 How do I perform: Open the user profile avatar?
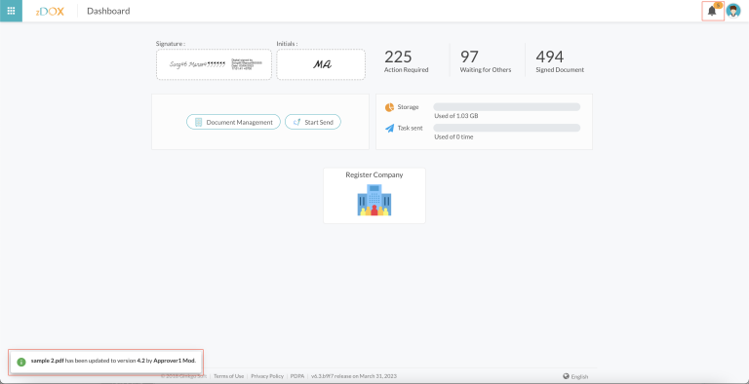[733, 11]
